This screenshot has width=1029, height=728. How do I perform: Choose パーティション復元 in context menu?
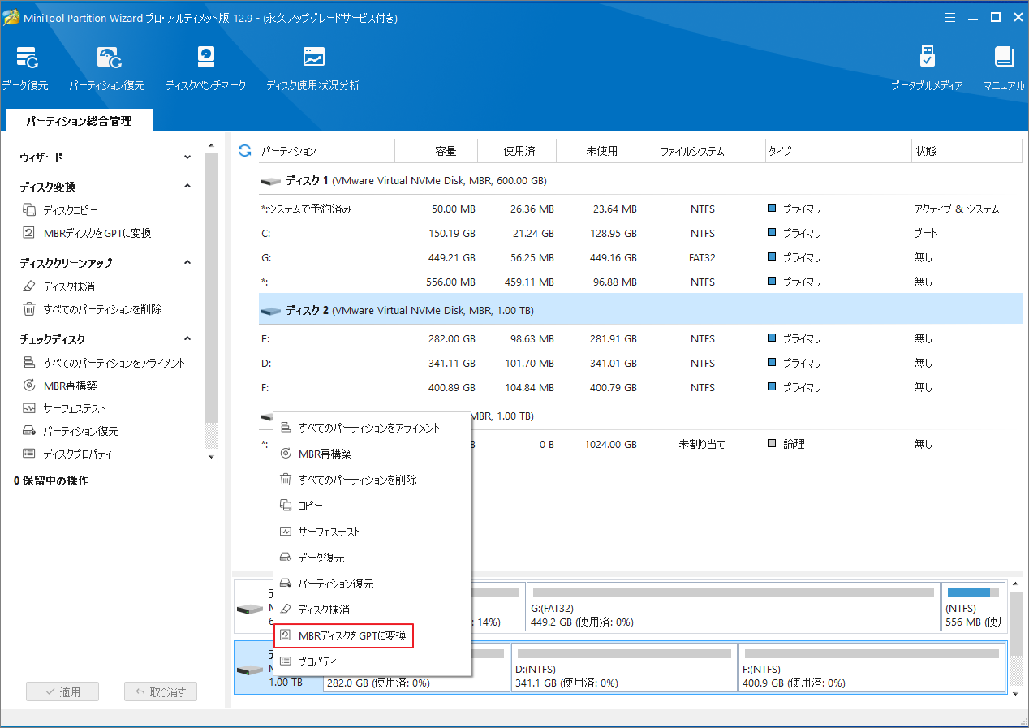[372, 584]
